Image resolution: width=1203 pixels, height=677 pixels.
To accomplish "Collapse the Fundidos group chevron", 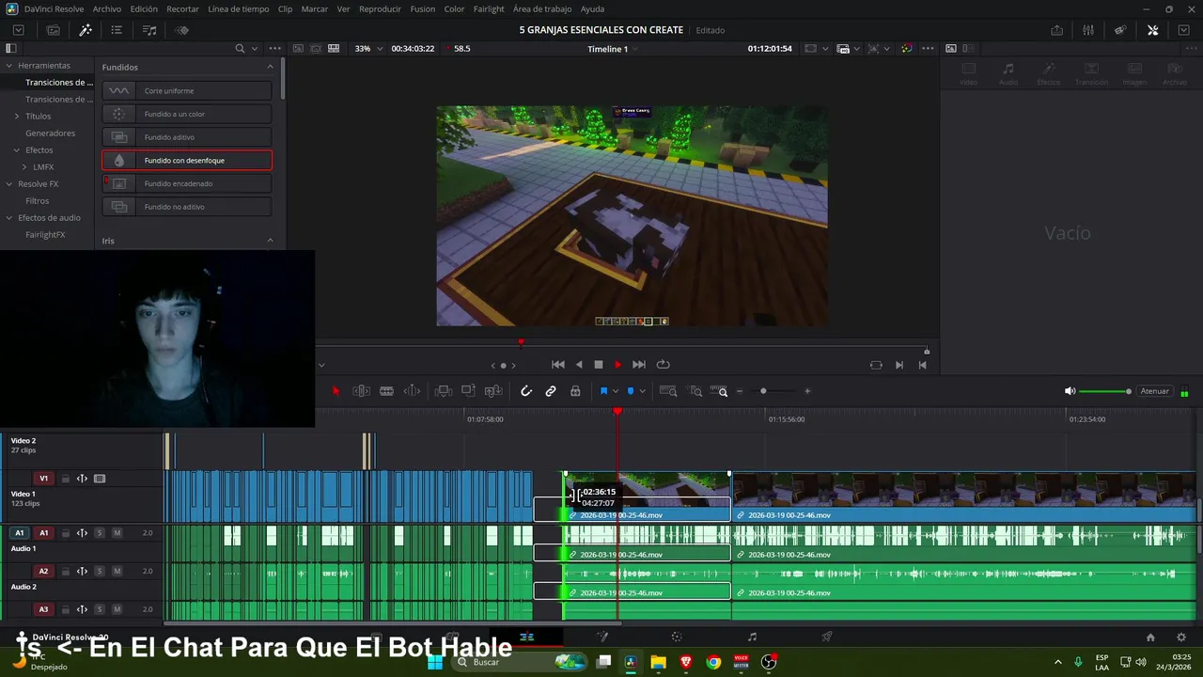I will coord(271,67).
